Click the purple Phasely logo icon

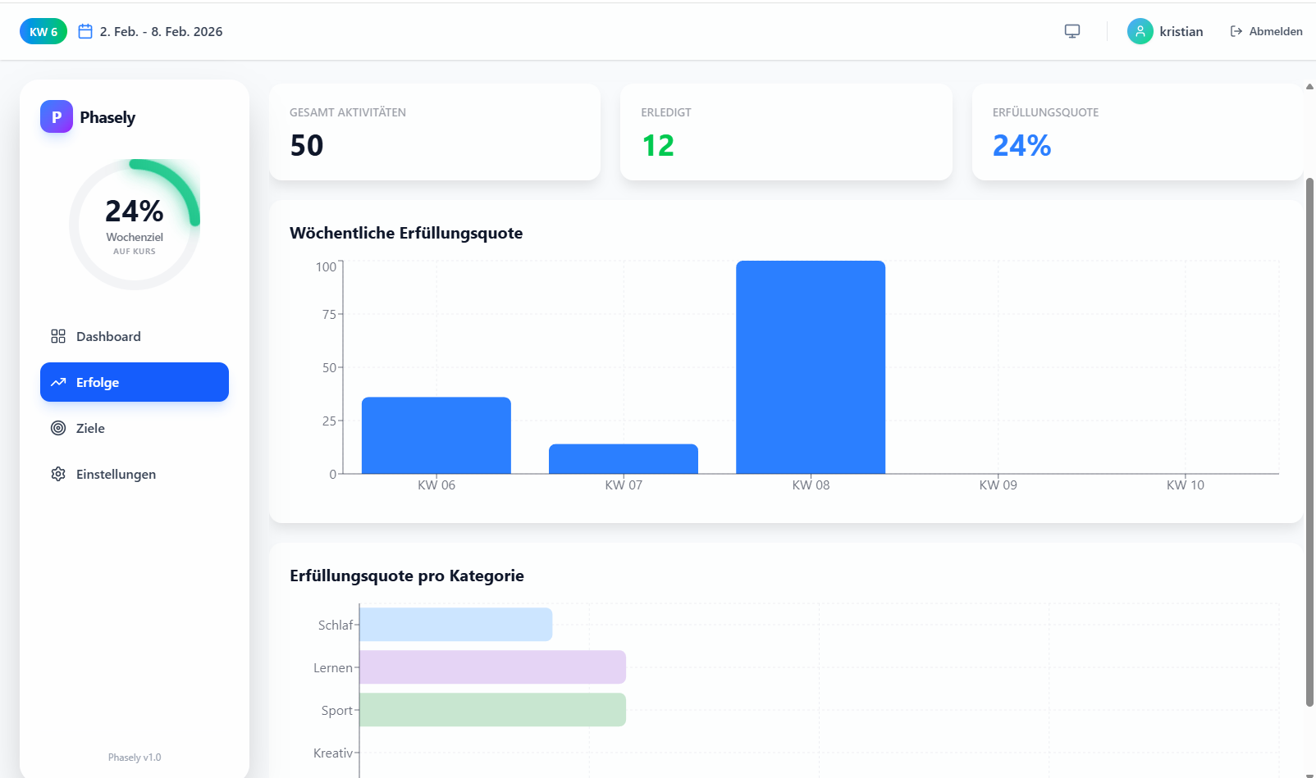[x=57, y=117]
